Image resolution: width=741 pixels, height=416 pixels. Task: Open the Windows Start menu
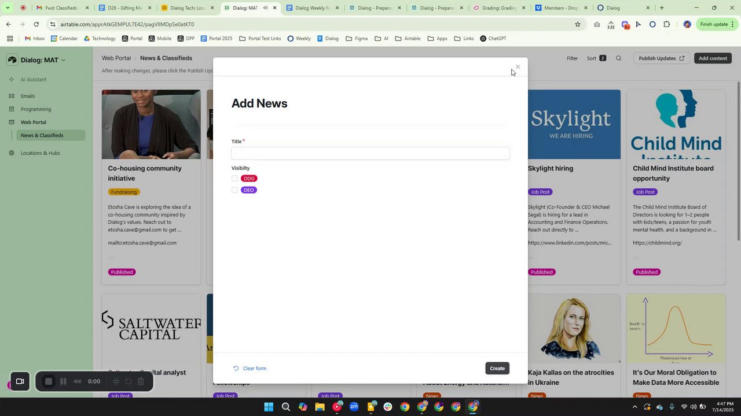(269, 407)
